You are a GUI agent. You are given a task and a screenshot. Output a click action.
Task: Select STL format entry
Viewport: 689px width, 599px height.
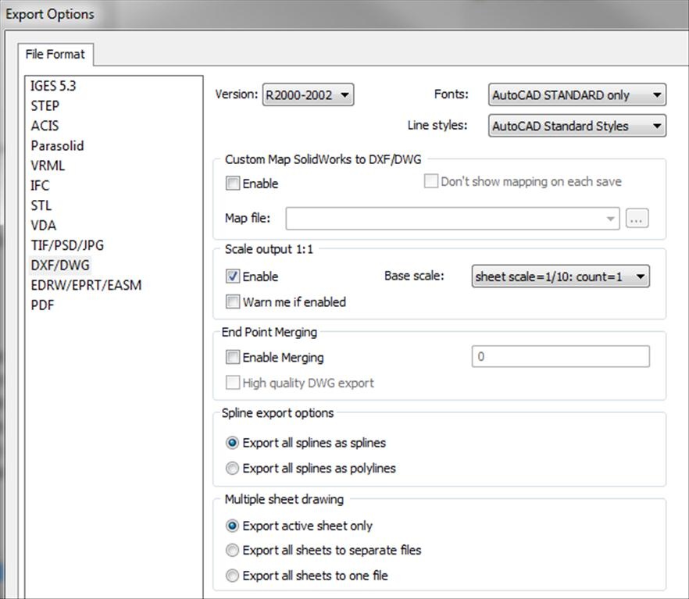coord(41,205)
